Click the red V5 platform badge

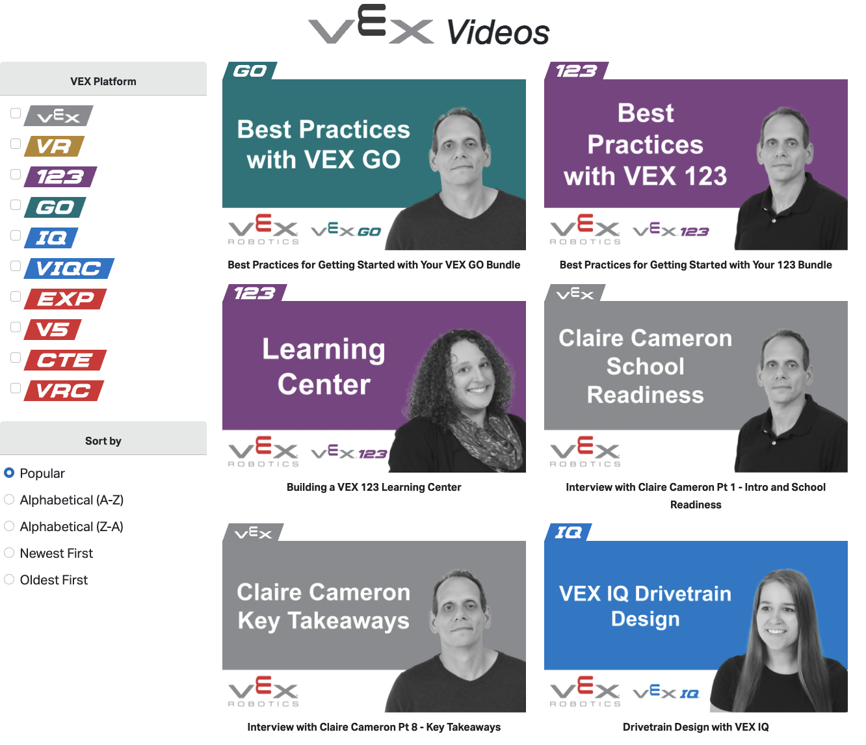coord(53,330)
